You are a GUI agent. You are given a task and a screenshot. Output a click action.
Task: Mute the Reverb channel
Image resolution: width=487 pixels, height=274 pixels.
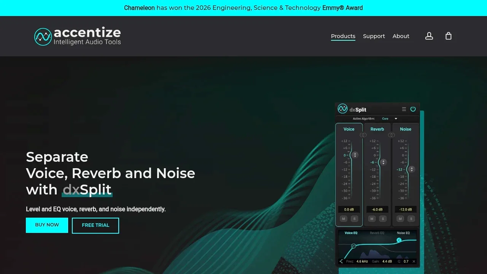coord(372,219)
